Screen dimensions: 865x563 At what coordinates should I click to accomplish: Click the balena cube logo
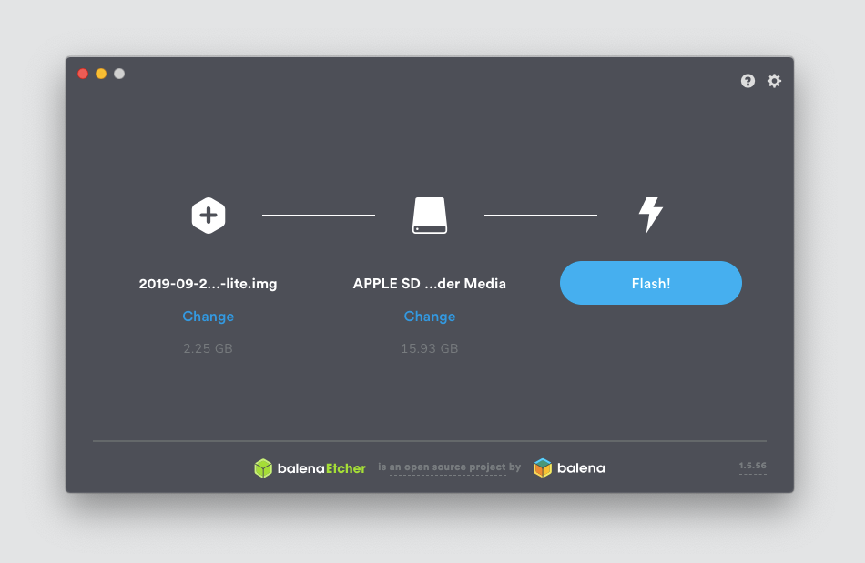click(x=543, y=468)
